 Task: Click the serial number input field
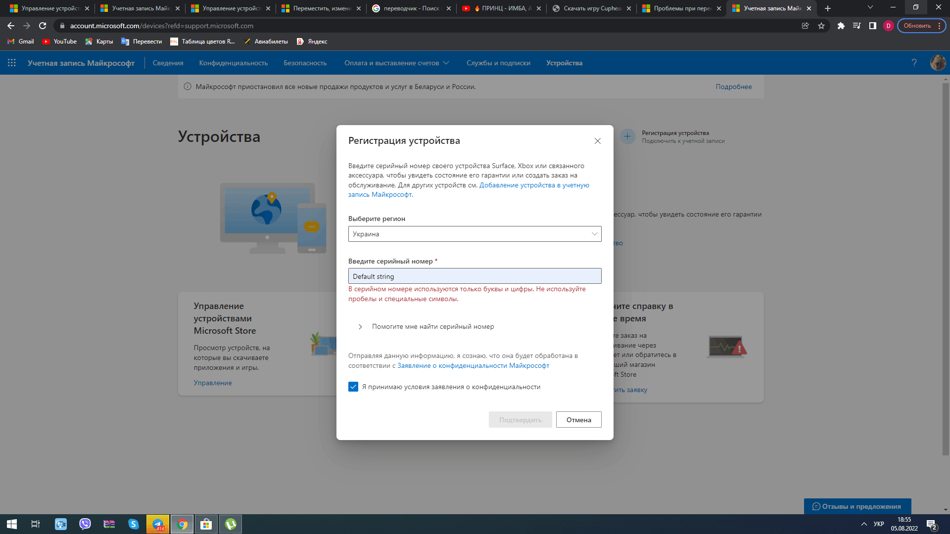pyautogui.click(x=475, y=276)
